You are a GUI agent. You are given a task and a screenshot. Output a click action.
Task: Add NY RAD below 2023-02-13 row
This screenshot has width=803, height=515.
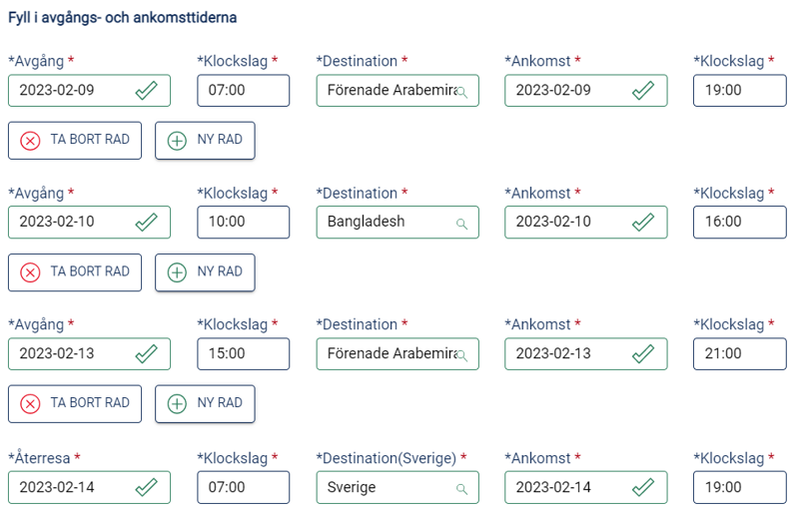[x=205, y=404]
